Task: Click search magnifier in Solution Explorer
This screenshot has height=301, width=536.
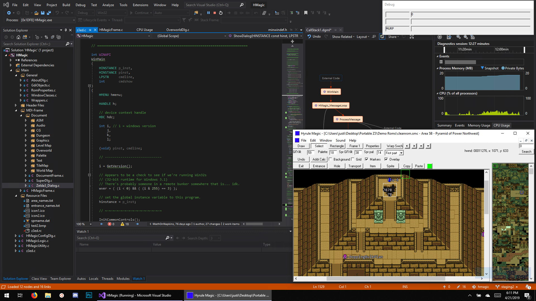Action: (67, 44)
